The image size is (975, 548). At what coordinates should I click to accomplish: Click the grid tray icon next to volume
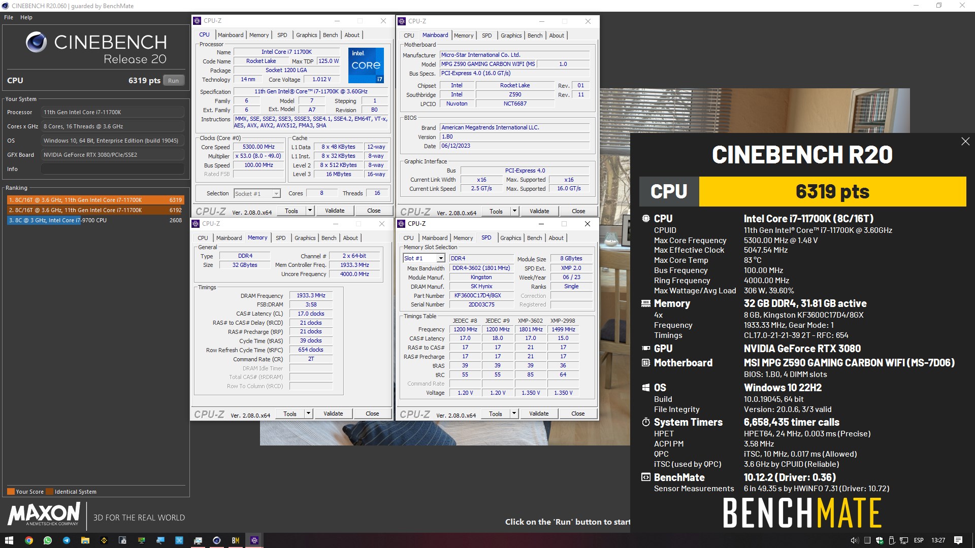(x=867, y=540)
